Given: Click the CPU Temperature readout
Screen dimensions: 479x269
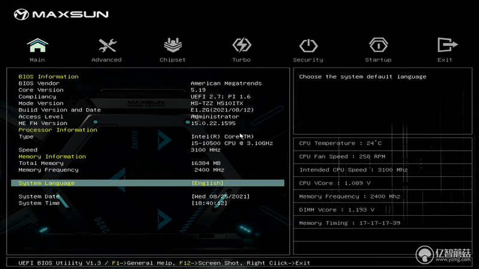Looking at the screenshot, I should pos(340,143).
